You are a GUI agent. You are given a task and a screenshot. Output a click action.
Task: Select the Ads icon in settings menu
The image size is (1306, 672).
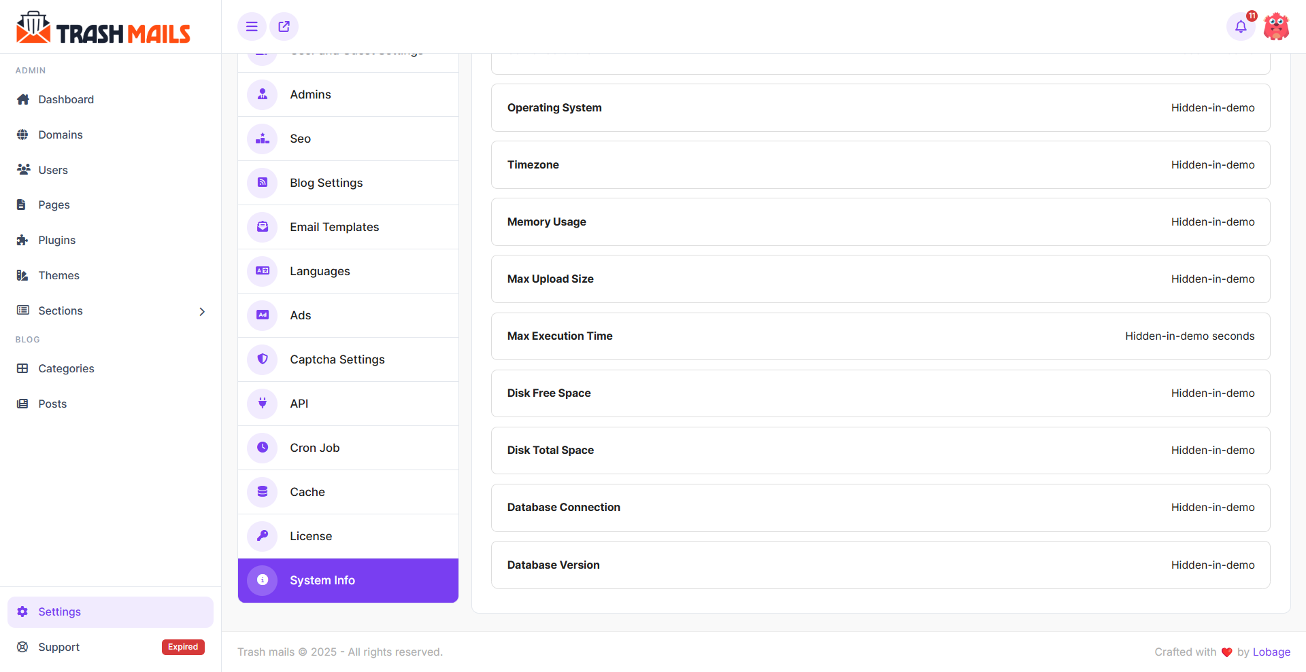(262, 315)
